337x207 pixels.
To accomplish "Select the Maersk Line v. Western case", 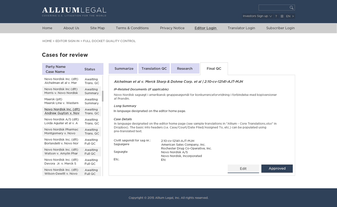I will 72,101.
